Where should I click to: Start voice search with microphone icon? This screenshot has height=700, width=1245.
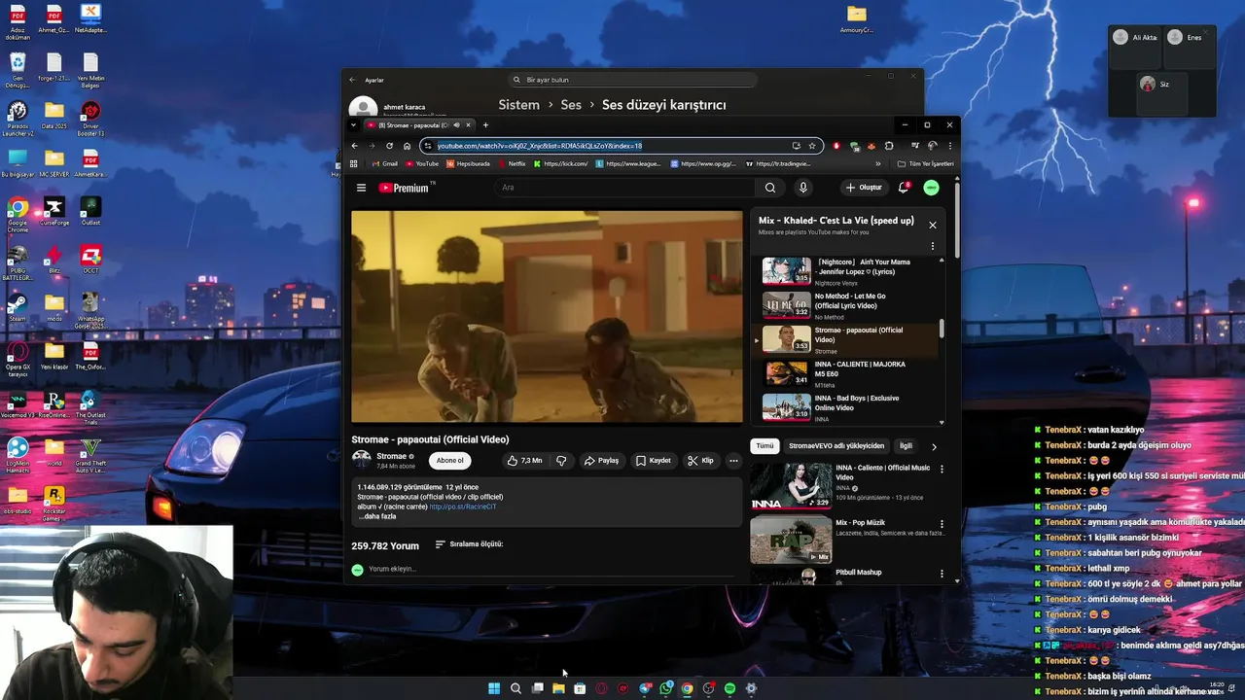802,188
